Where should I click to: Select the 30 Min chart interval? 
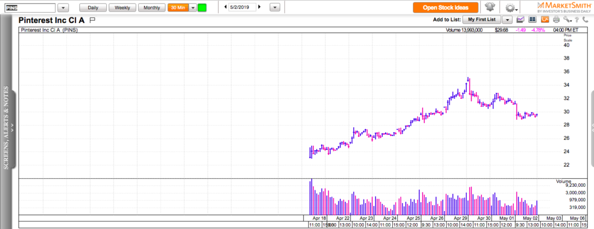pyautogui.click(x=178, y=7)
